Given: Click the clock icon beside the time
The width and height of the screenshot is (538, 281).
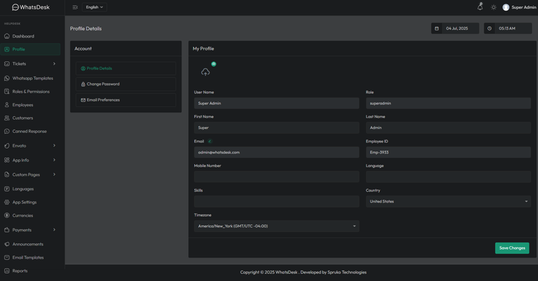Looking at the screenshot, I should 490,28.
